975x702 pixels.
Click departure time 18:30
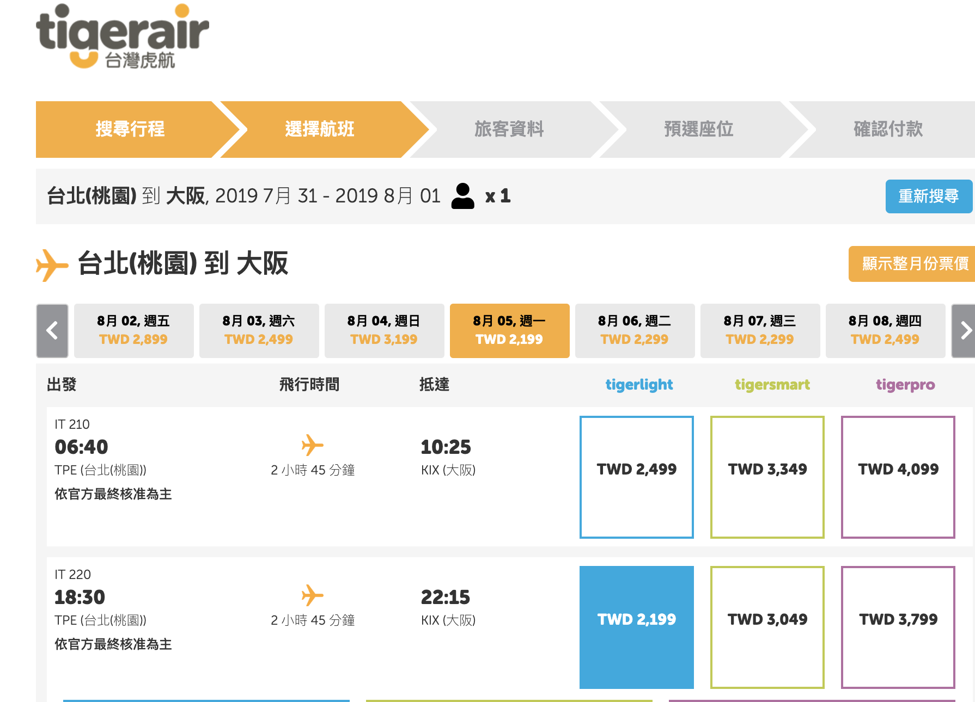80,598
